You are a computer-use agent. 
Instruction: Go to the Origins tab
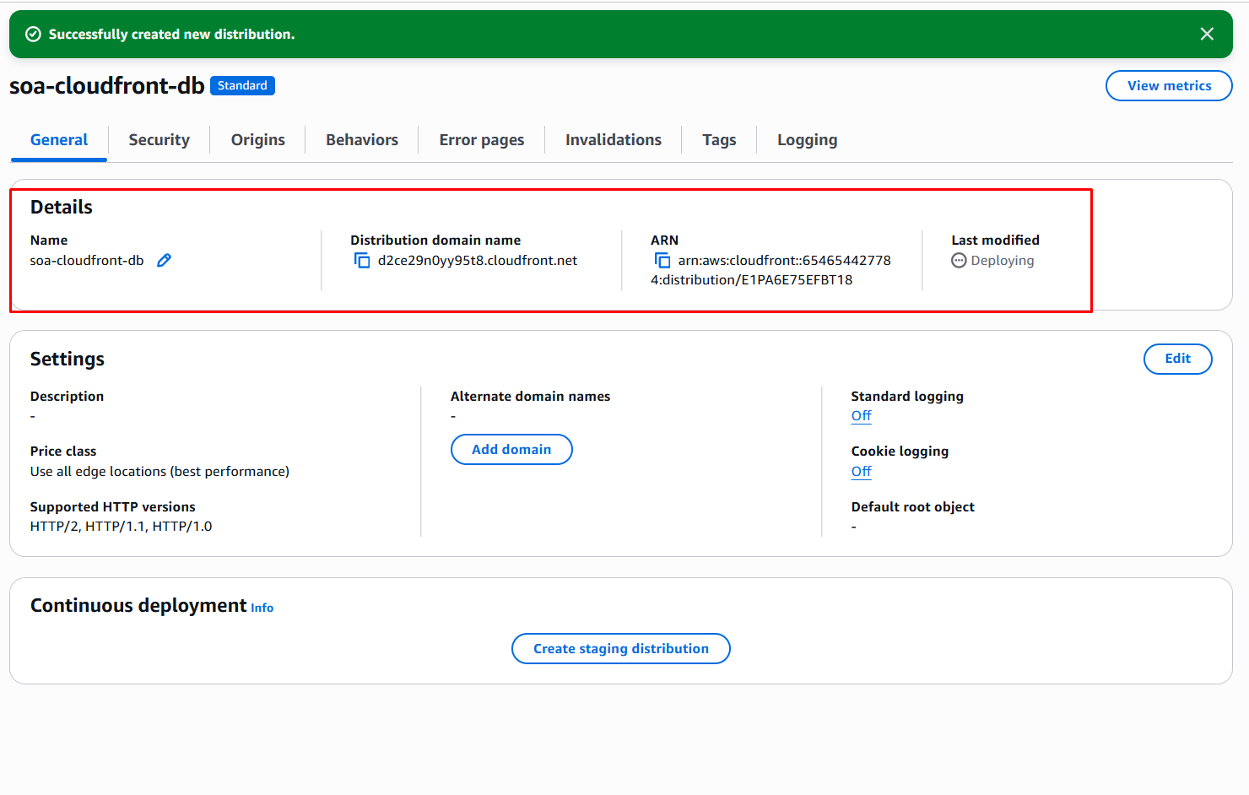click(x=257, y=140)
